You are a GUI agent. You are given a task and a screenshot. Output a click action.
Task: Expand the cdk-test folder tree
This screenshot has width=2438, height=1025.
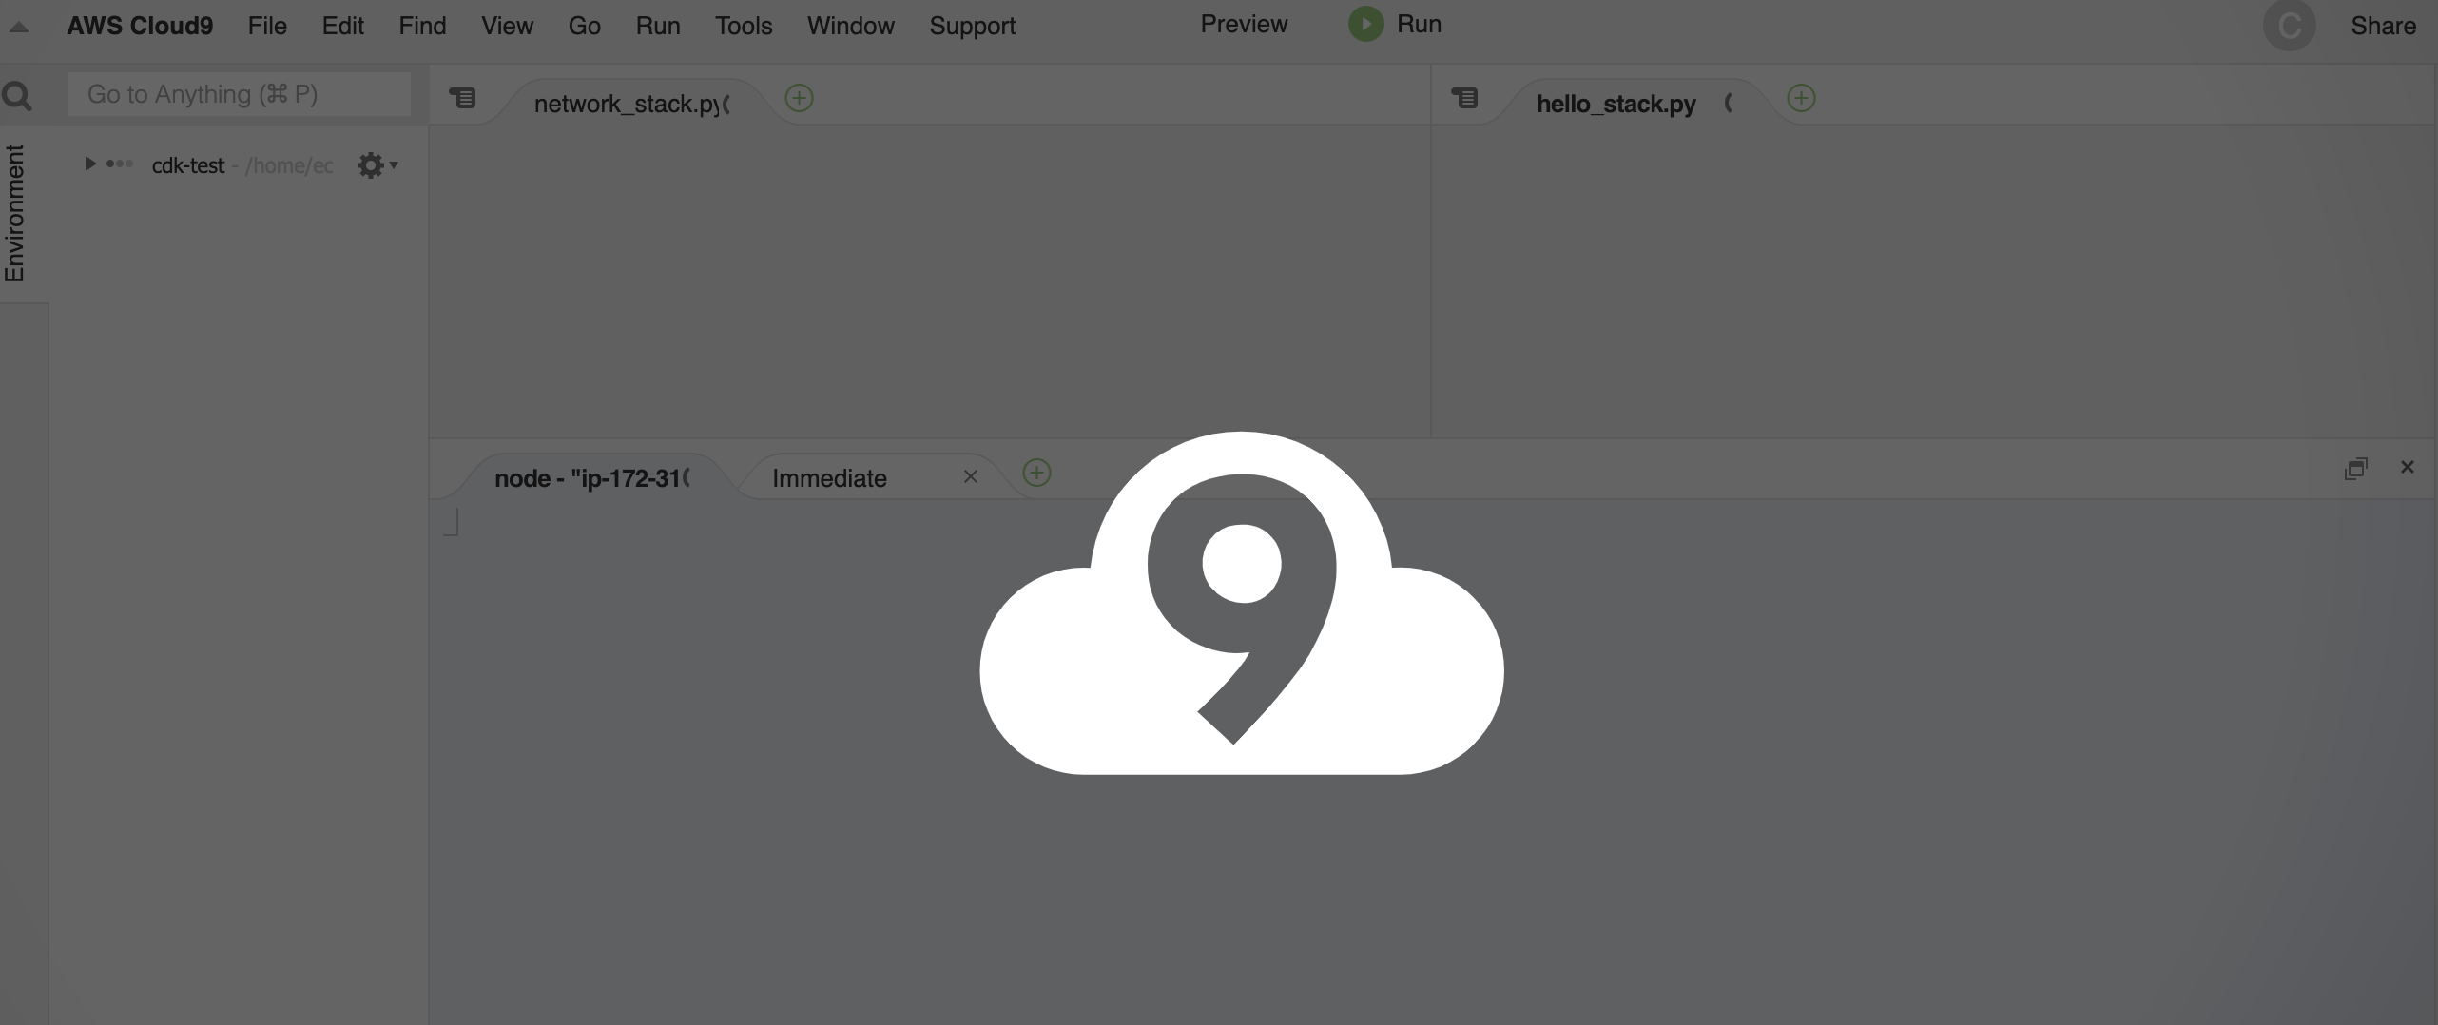pos(89,164)
